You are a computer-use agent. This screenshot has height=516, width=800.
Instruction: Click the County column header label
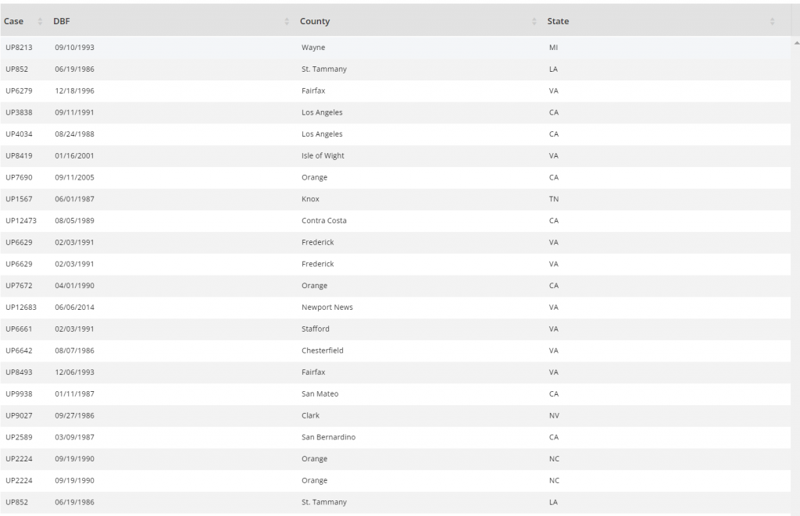[315, 22]
